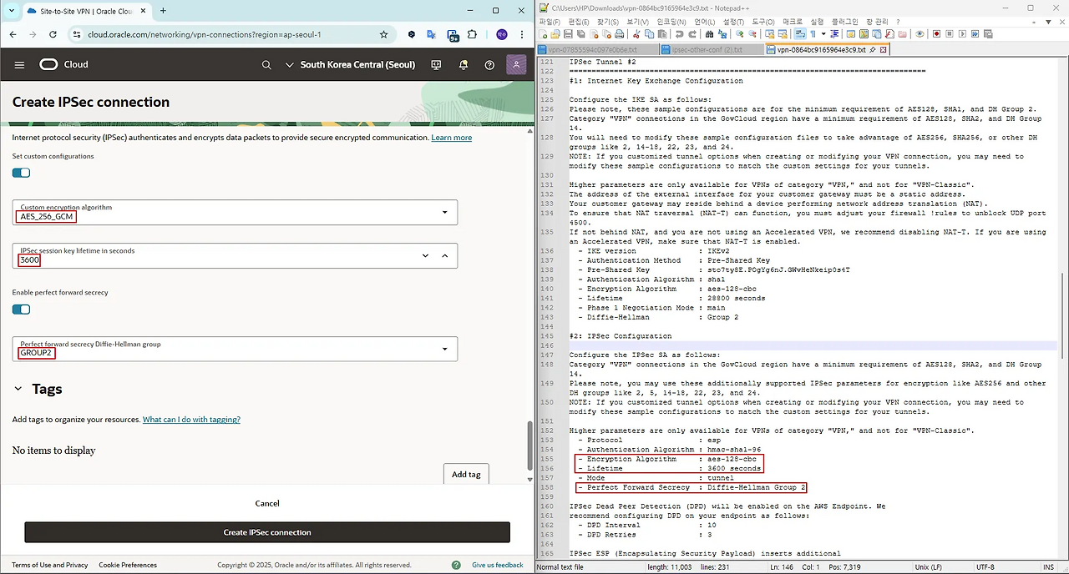Click the Create IPSec connection button
1069x574 pixels.
click(x=266, y=532)
